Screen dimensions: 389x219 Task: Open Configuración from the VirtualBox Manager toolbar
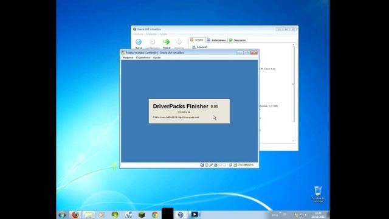coord(153,42)
